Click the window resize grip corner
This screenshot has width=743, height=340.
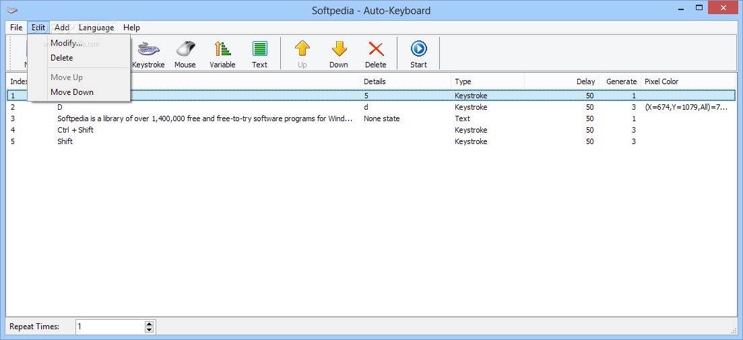tap(733, 330)
